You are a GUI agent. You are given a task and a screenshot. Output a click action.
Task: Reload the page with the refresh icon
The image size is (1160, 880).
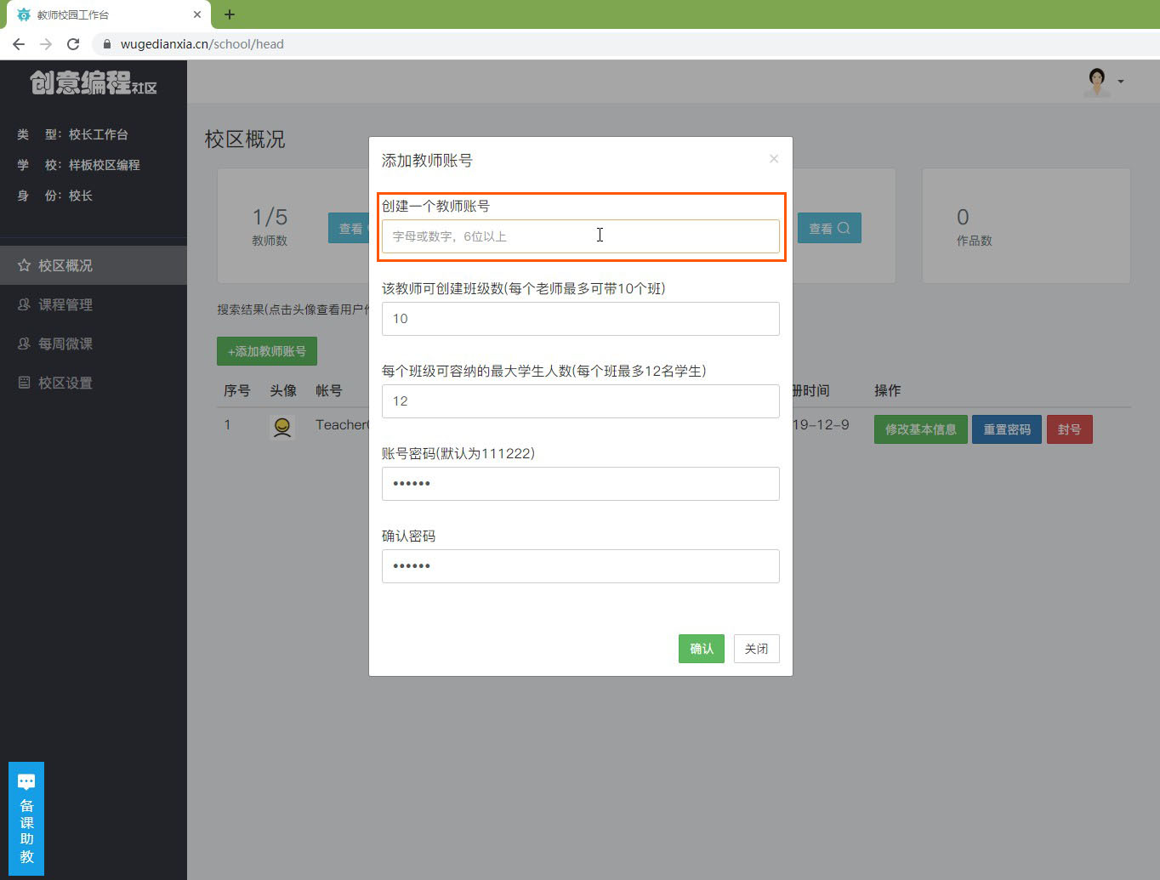(x=73, y=43)
